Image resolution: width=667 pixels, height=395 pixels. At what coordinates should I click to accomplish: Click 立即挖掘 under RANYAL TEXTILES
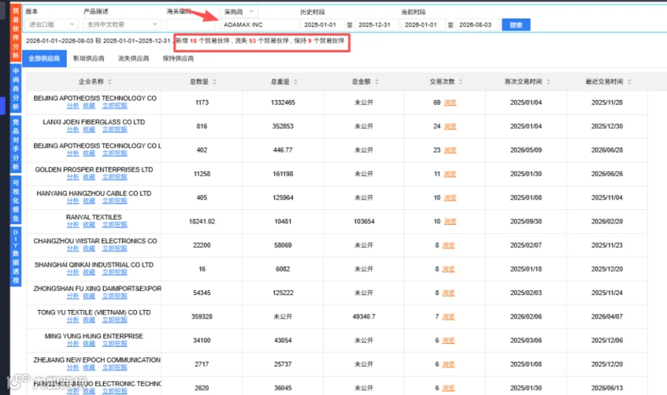point(114,225)
